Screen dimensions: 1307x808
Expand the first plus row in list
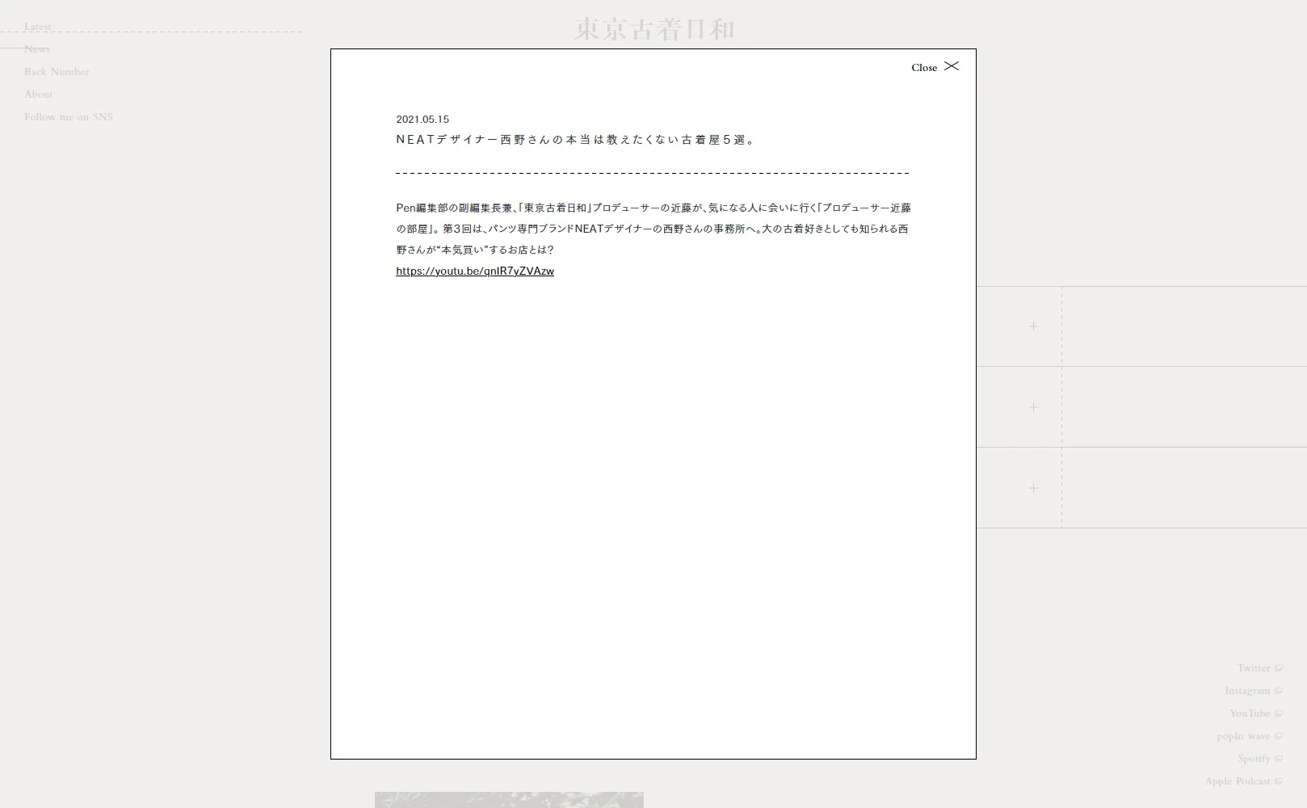tap(1033, 326)
